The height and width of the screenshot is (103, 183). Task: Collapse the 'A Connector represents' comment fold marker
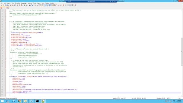pos(6,21)
